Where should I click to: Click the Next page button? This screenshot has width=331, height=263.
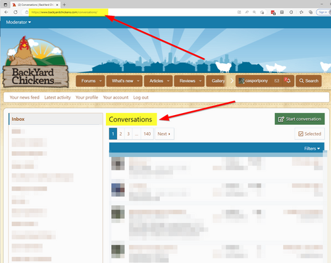point(165,133)
